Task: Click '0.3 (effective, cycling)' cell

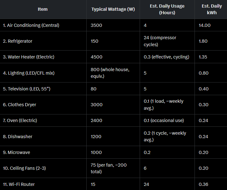Action: coord(166,57)
